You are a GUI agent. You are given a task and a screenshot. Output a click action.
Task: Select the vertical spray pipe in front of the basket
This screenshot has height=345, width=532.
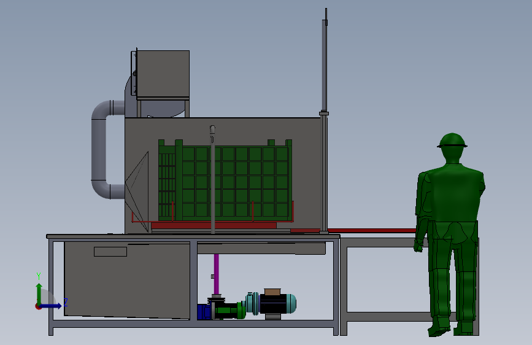[212, 179]
